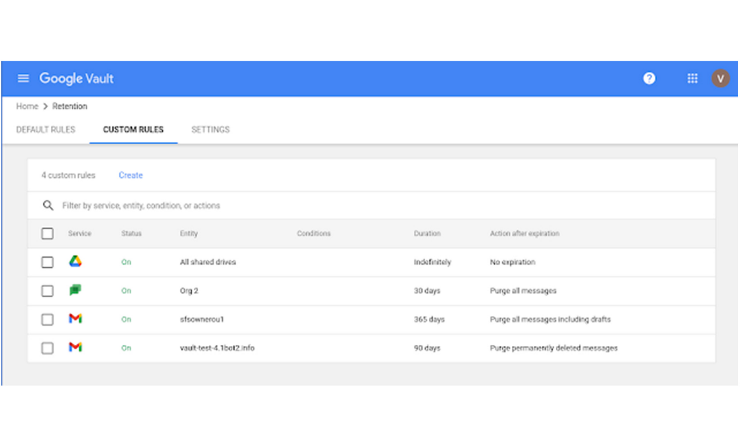
Task: Click On status for Org 2 rule
Action: [126, 291]
